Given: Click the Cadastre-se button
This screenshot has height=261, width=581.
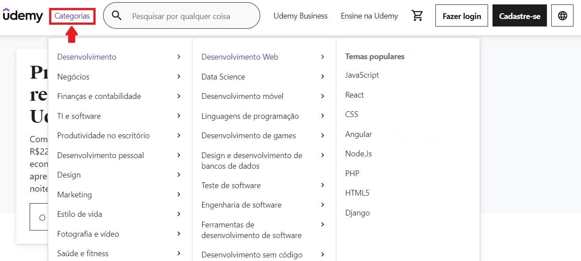Looking at the screenshot, I should point(519,15).
